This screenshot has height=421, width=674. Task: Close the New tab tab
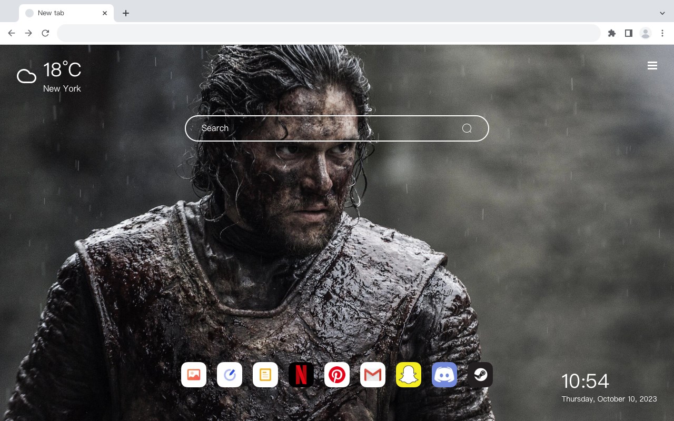pos(105,13)
